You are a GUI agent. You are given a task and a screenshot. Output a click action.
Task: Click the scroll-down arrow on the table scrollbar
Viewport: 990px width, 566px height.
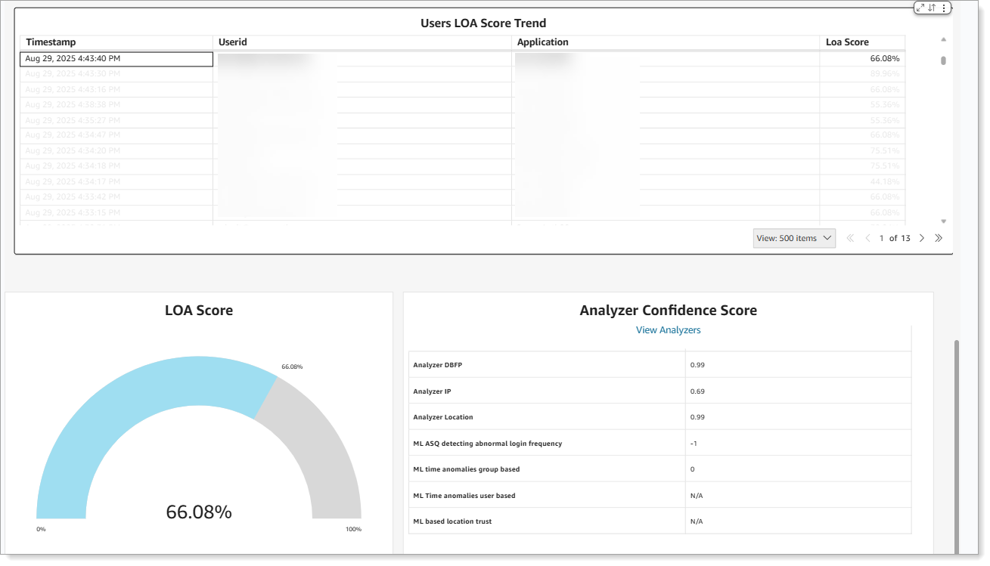942,221
